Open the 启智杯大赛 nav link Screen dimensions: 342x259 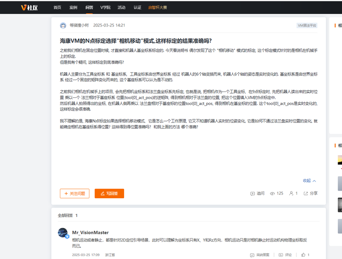157,7
